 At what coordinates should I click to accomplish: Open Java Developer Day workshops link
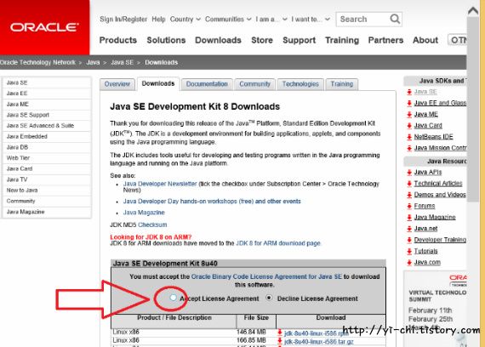pyautogui.click(x=212, y=202)
